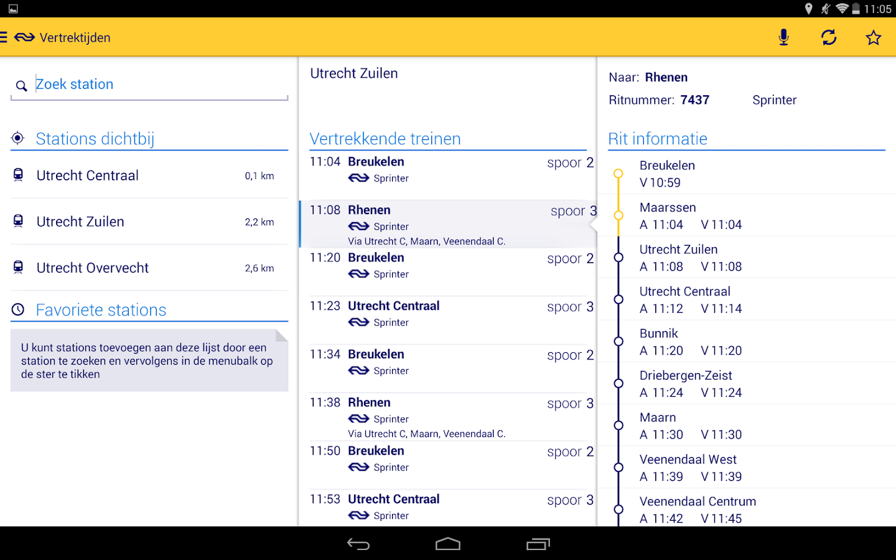The image size is (896, 560).
Task: Open 11:50 Breukelen departure
Action: [x=448, y=465]
